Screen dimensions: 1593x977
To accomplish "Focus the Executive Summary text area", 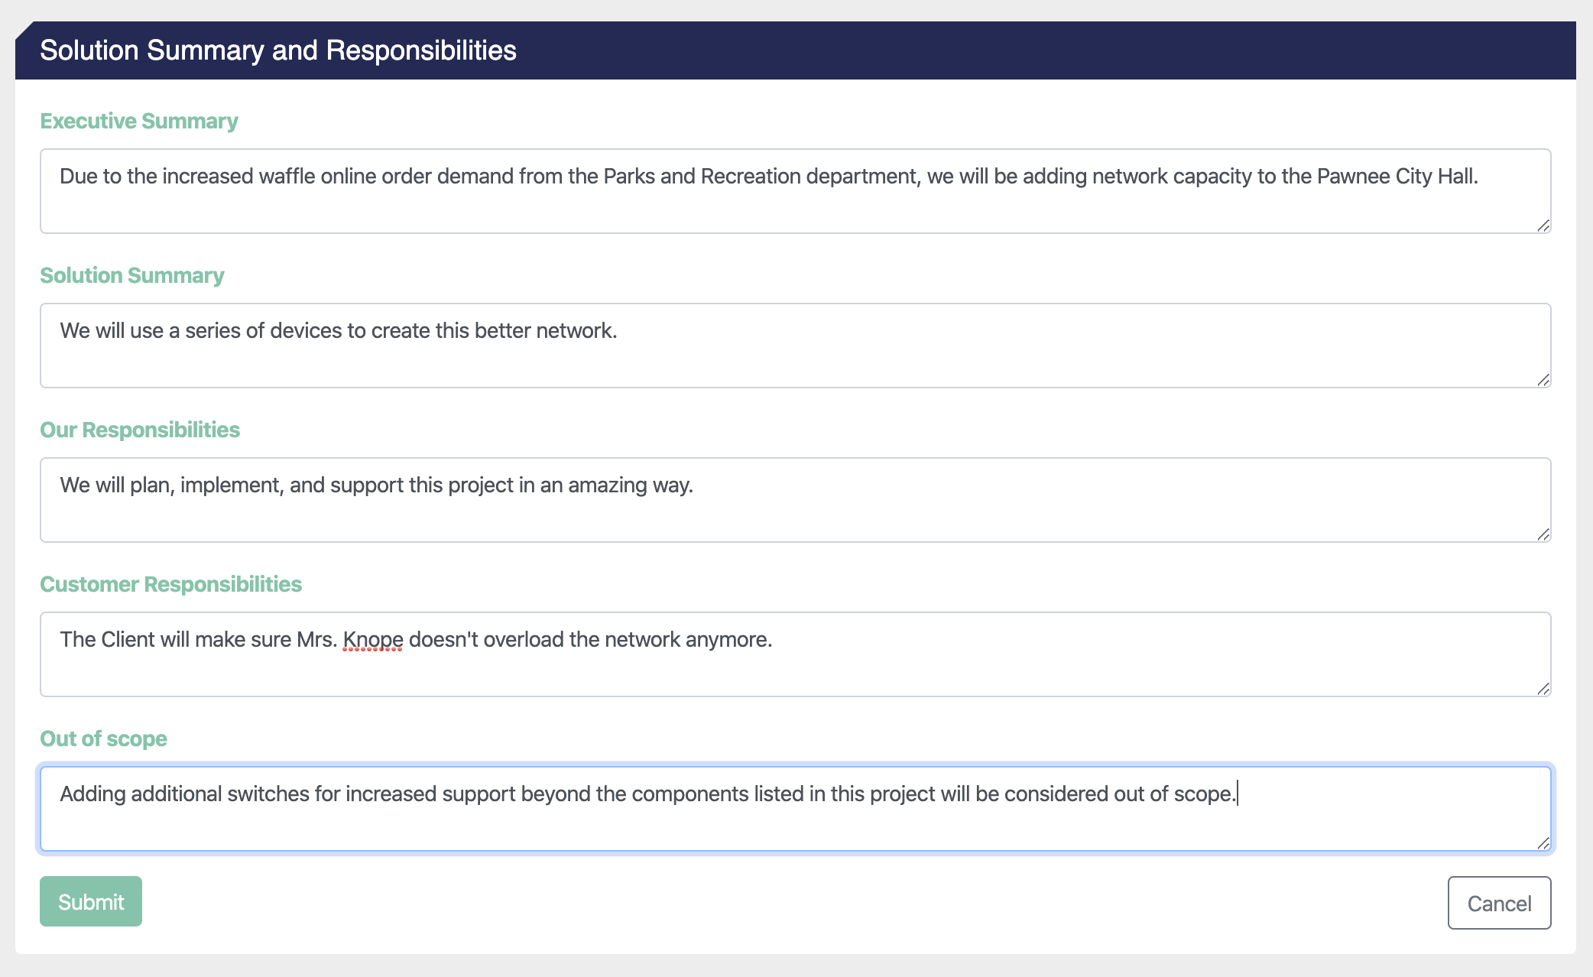I will 796,191.
